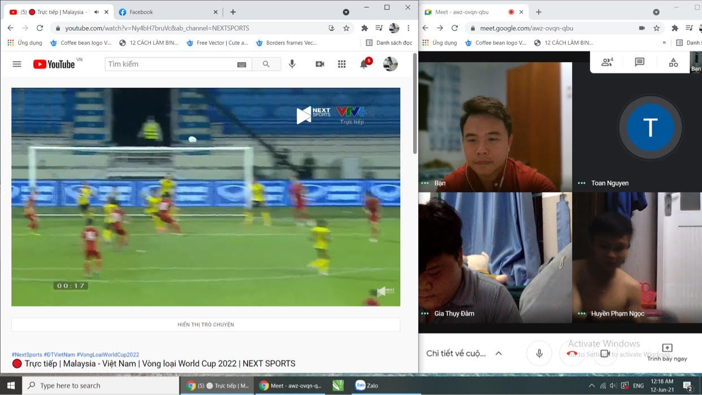
Task: Click Toan Nguyen's avatar tile in Meet
Action: [651, 128]
